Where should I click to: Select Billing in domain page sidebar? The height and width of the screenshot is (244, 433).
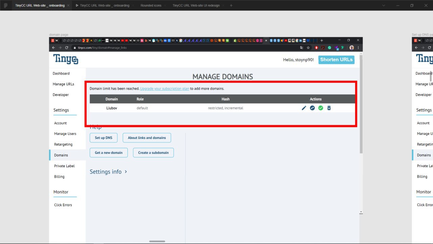pos(59,177)
